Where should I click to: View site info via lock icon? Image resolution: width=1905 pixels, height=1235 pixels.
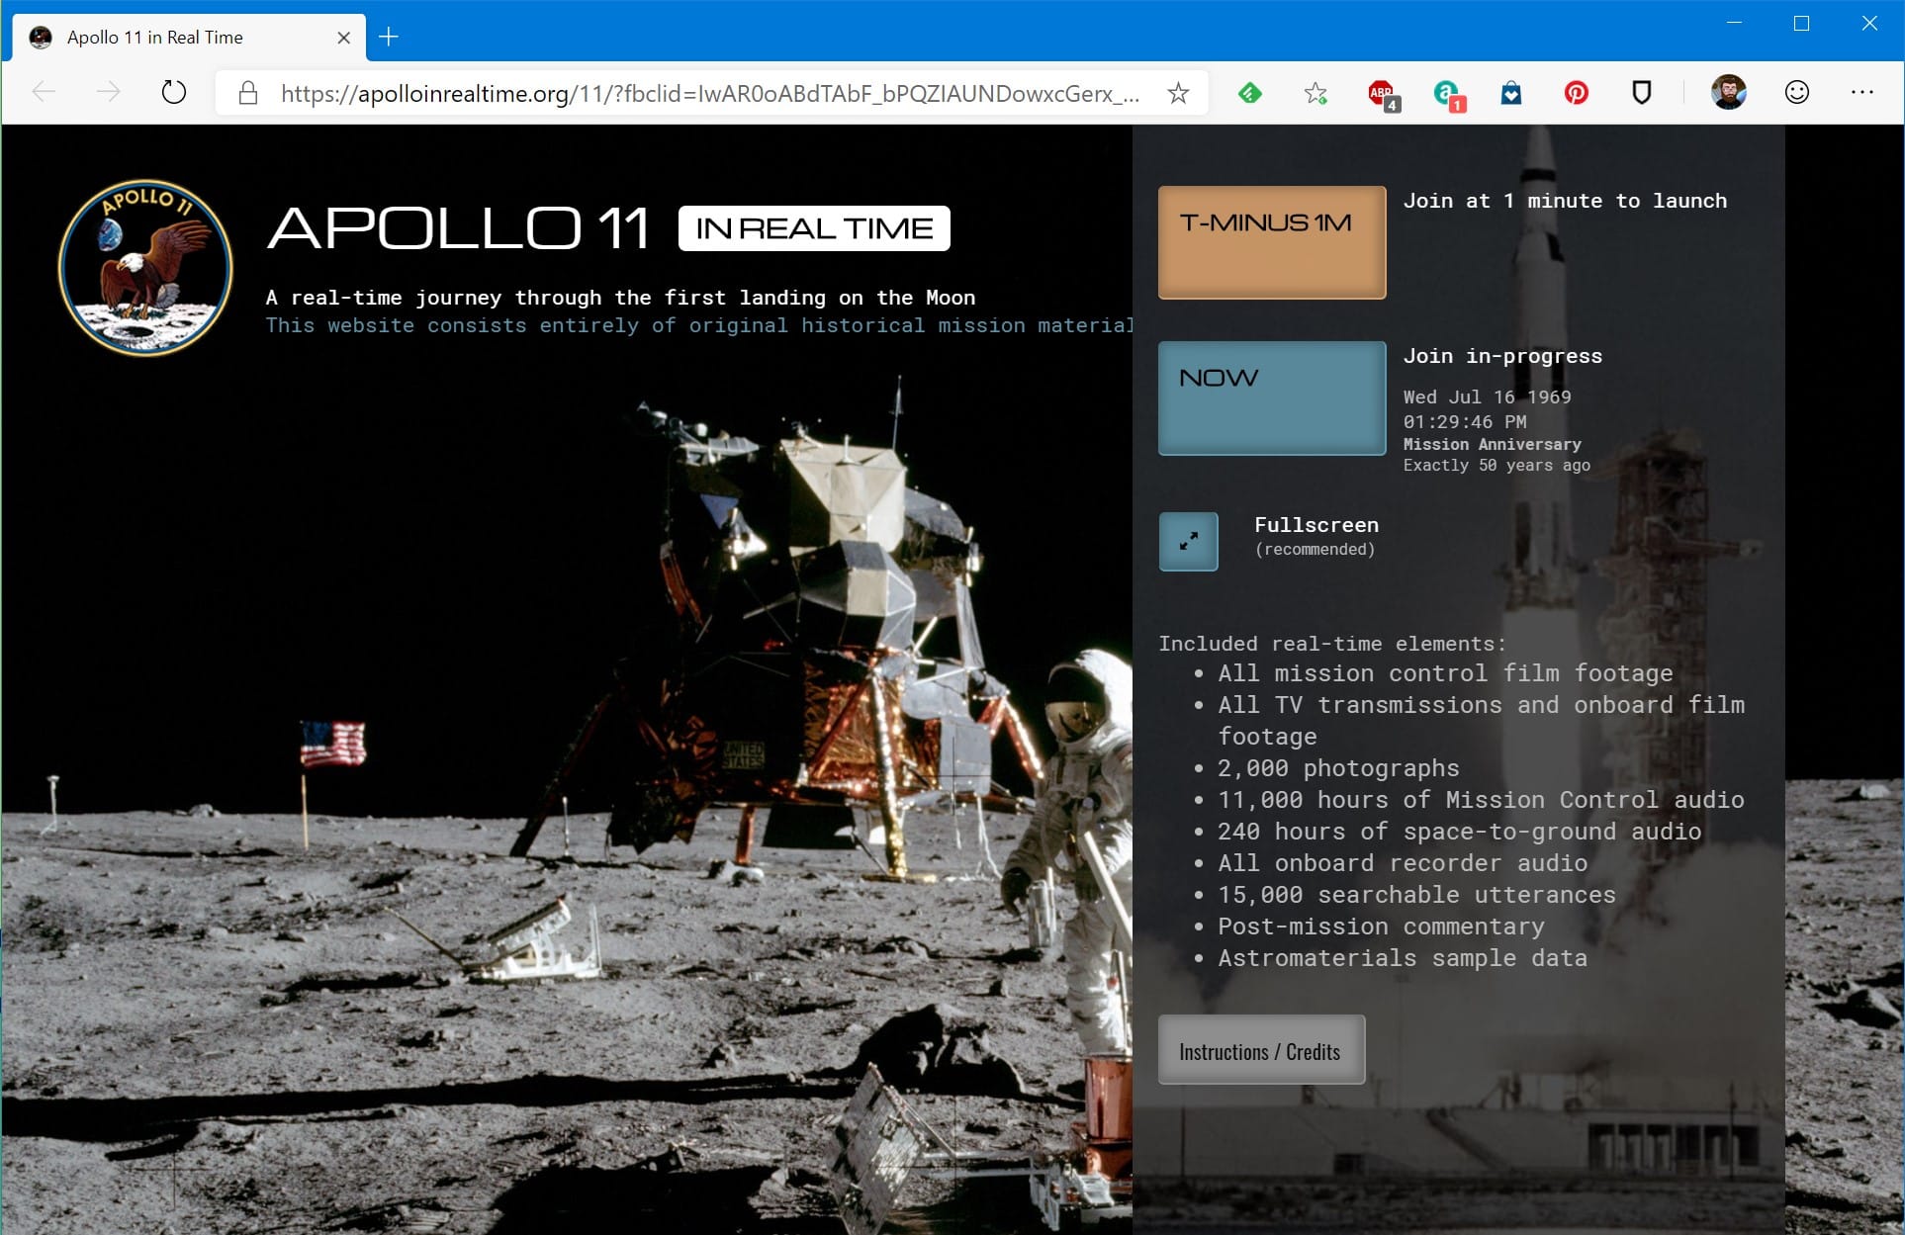point(248,93)
